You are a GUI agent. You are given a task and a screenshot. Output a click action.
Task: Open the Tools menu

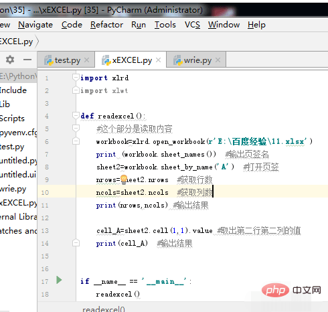tap(165, 25)
